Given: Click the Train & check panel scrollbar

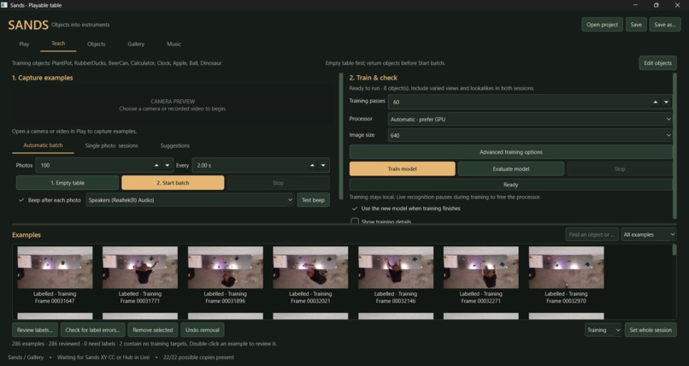Looking at the screenshot, I should (675, 146).
